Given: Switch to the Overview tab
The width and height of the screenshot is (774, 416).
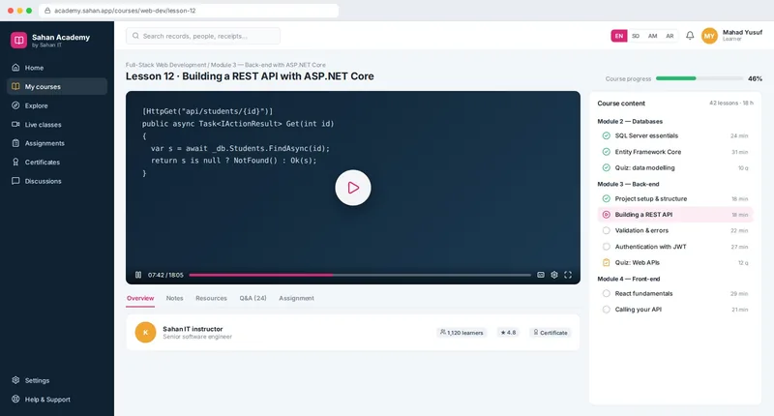Looking at the screenshot, I should (140, 298).
